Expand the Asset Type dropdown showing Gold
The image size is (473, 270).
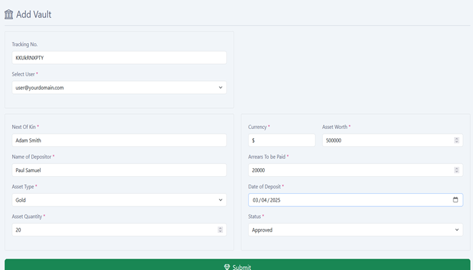click(x=119, y=200)
